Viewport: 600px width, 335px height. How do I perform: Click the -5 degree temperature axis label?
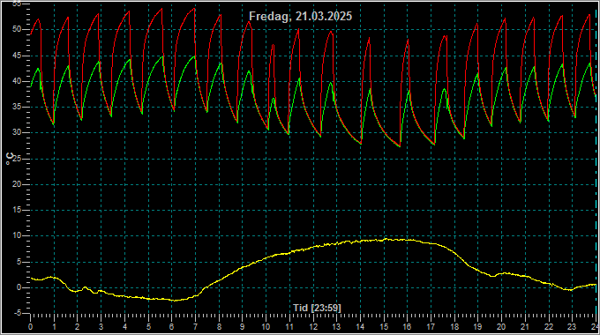tap(17, 313)
